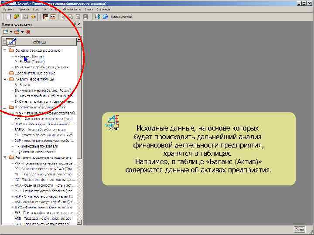The image size is (314, 235).
Task: Select ANA - Оценка стоимости чистых активов
Action: click(x=44, y=185)
